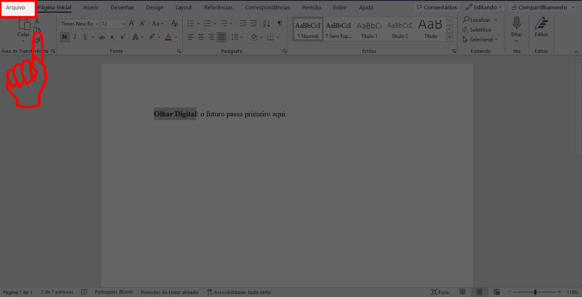The height and width of the screenshot is (297, 582).
Task: Expand the Colar paste options arrow
Action: tap(23, 41)
